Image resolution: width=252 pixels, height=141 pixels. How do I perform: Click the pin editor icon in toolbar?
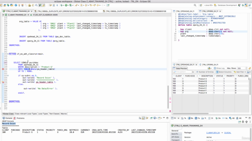[108, 5]
